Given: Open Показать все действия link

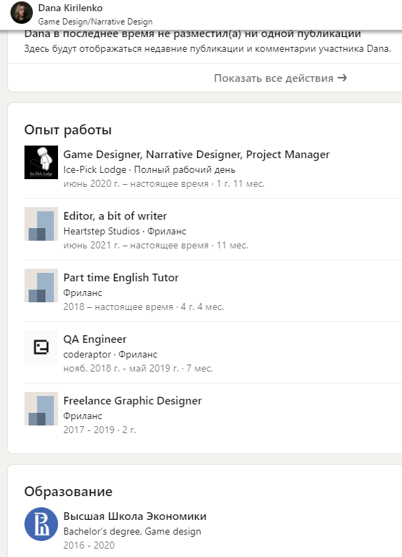Looking at the screenshot, I should [x=280, y=78].
